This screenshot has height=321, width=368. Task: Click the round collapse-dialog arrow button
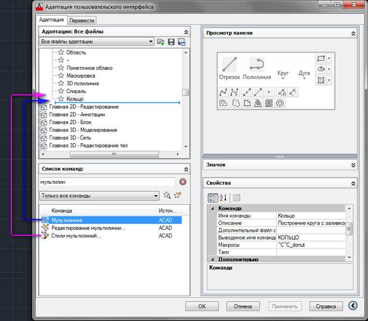point(353,305)
